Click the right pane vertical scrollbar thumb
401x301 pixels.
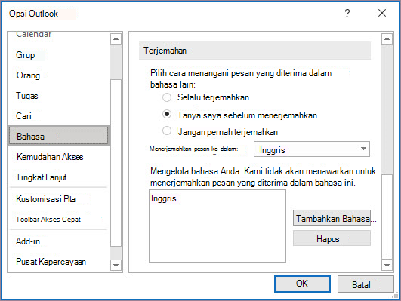tap(387, 217)
